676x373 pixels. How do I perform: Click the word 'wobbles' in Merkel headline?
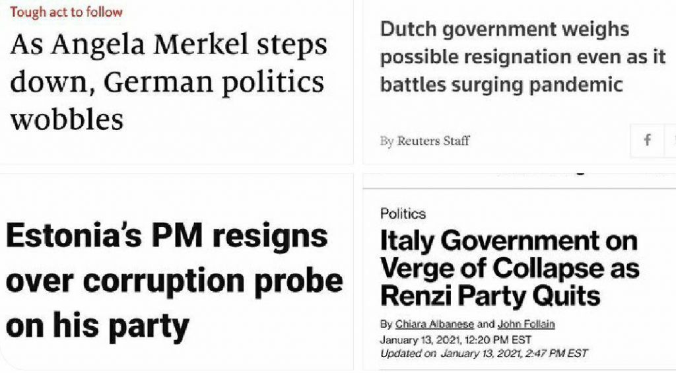tap(67, 119)
